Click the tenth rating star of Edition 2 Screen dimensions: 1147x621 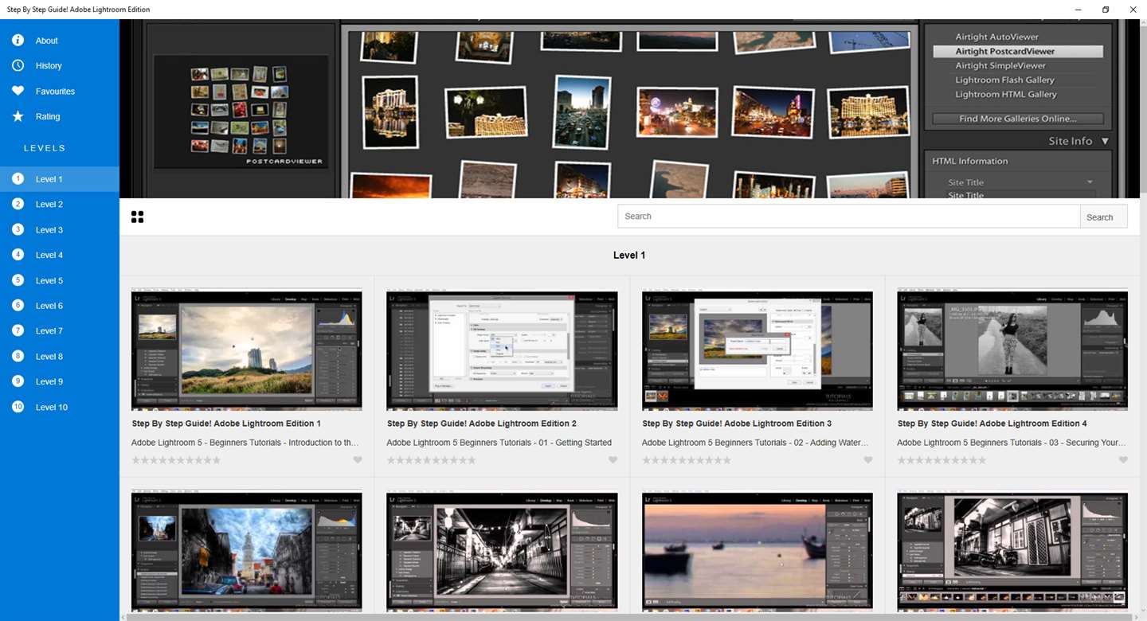point(472,460)
